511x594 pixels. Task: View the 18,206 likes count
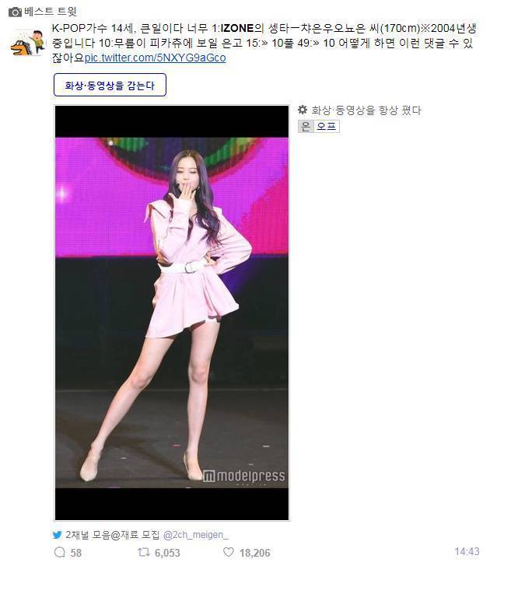(x=255, y=553)
